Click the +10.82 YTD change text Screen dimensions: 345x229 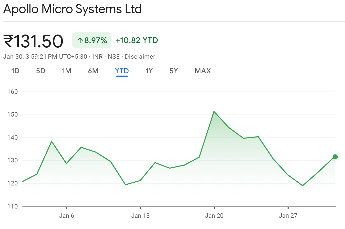(137, 40)
